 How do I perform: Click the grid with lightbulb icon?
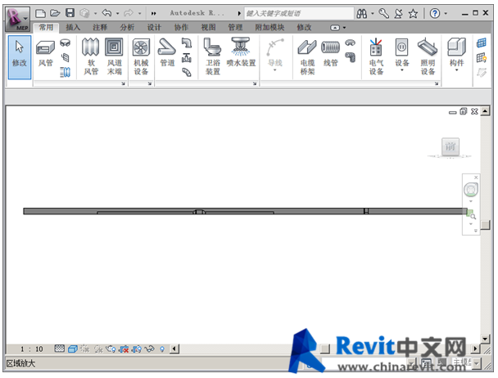(x=482, y=57)
